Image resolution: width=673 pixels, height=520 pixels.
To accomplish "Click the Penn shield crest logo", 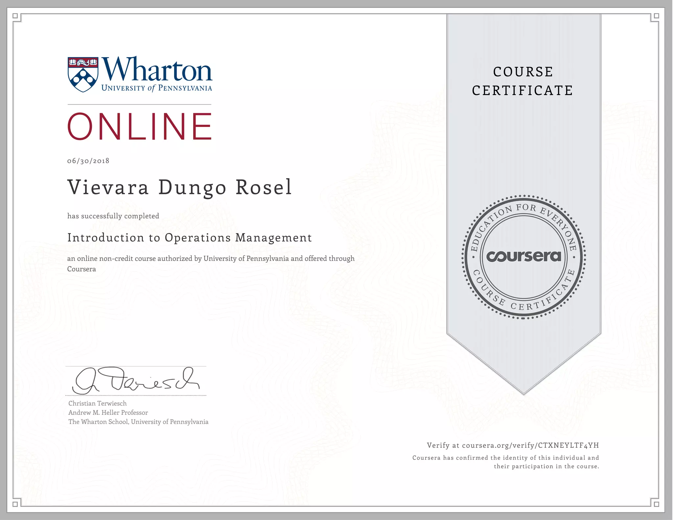I will click(83, 74).
